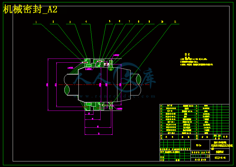
Task: Select part callout number 4
Action: pos(86,22)
